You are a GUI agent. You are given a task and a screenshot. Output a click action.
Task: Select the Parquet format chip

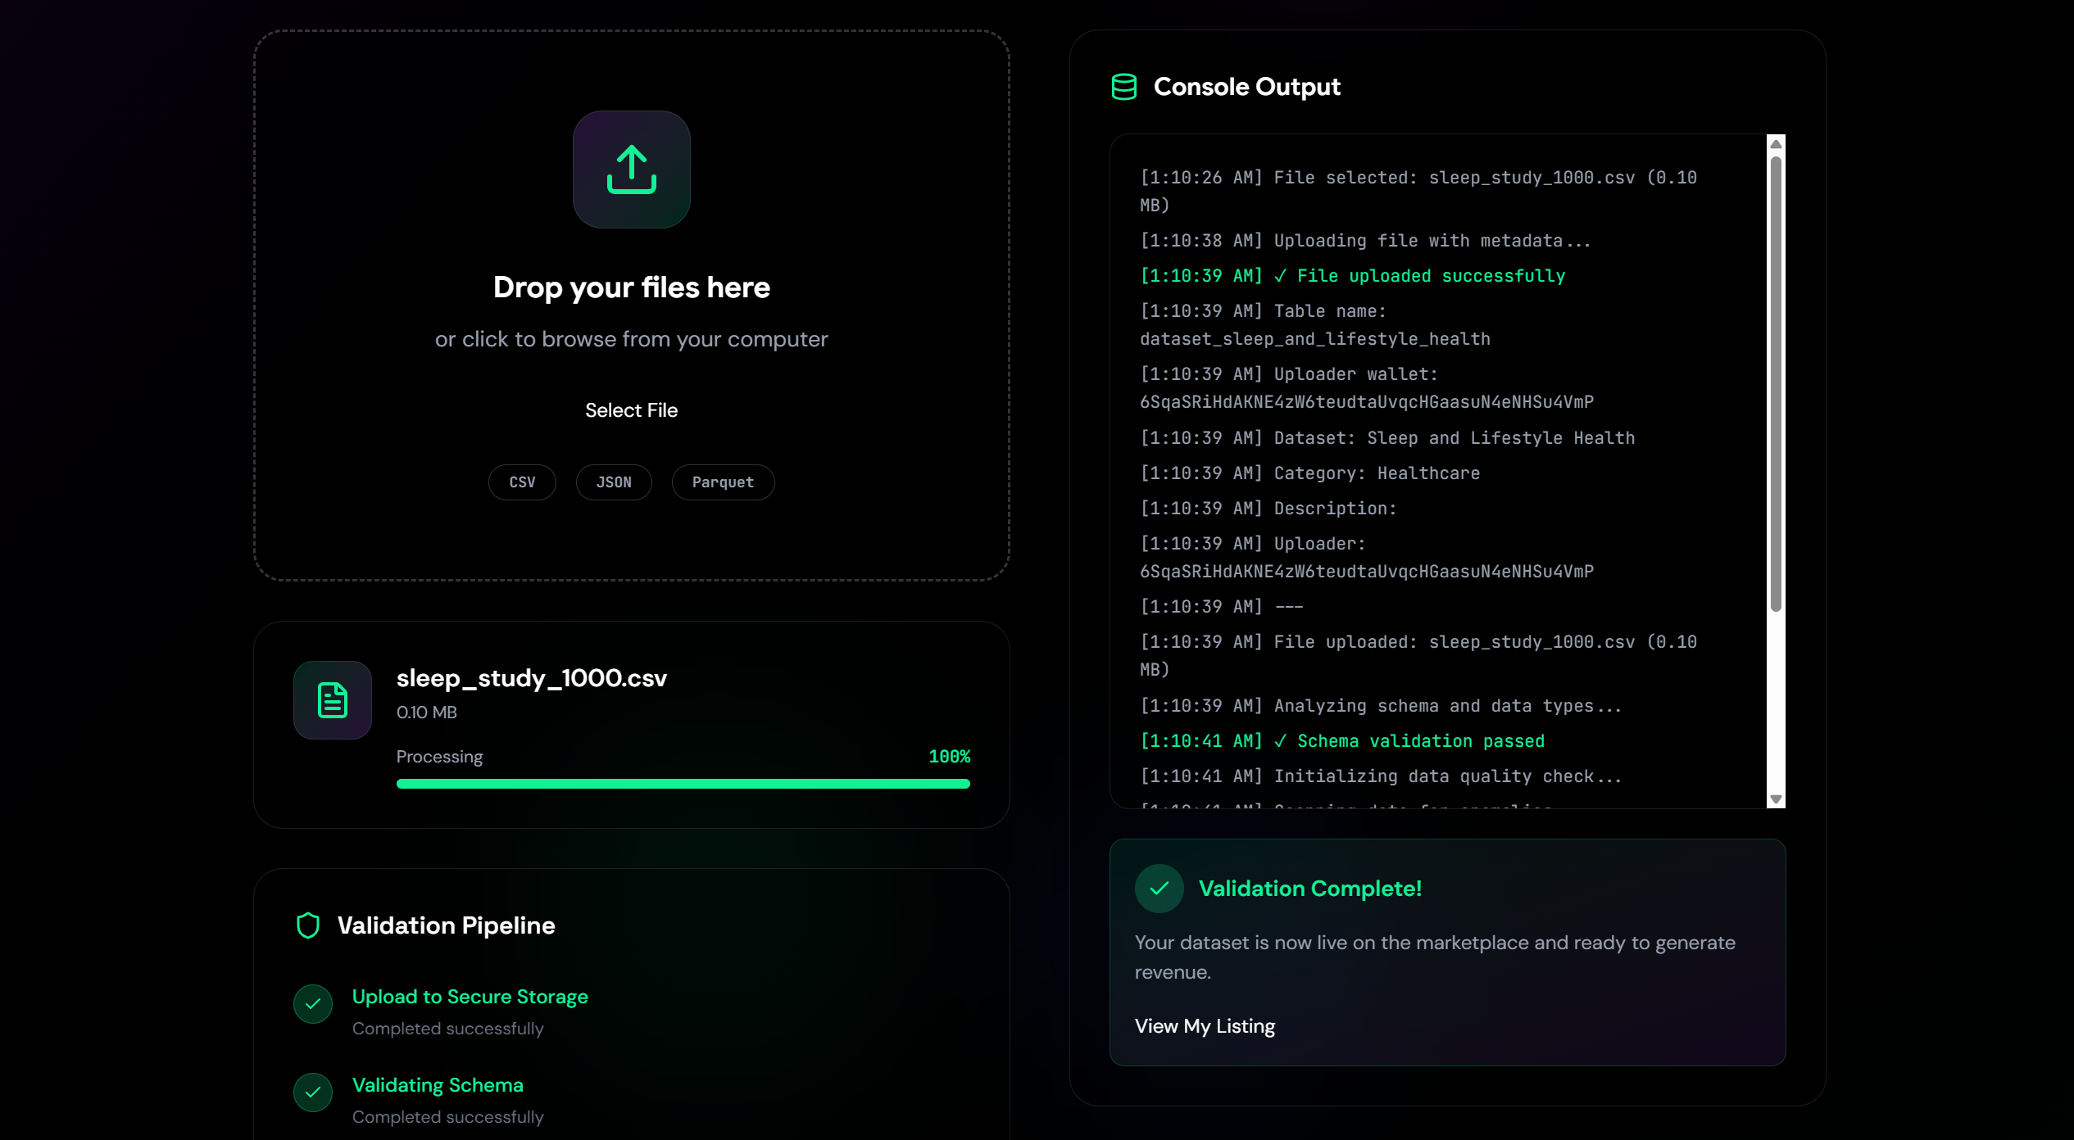click(x=723, y=482)
